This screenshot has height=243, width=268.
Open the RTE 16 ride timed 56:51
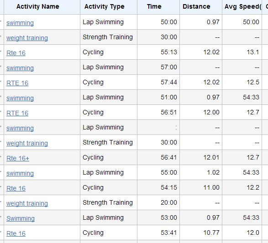point(17,113)
